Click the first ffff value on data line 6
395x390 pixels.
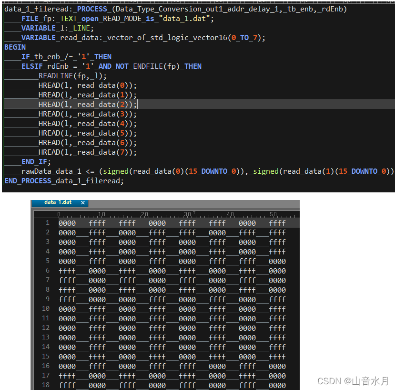pos(67,271)
